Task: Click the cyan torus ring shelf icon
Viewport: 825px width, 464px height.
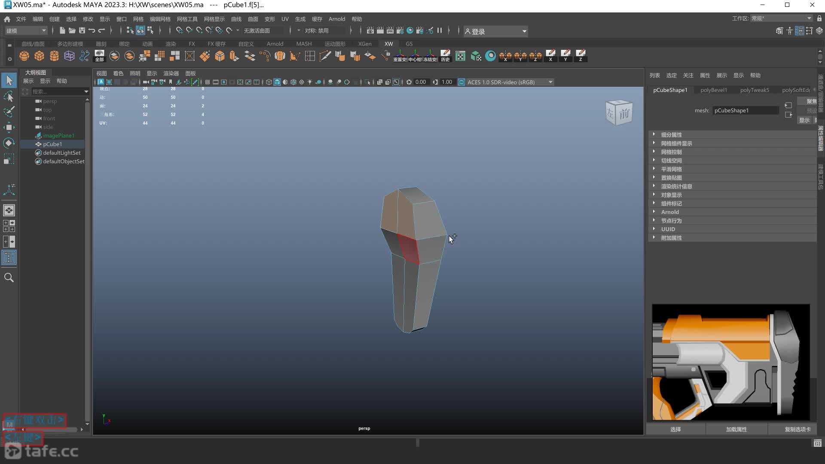Action: (x=490, y=56)
